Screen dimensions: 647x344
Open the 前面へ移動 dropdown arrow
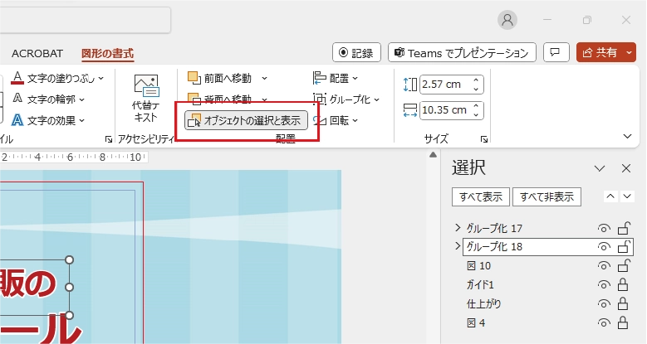pos(264,78)
